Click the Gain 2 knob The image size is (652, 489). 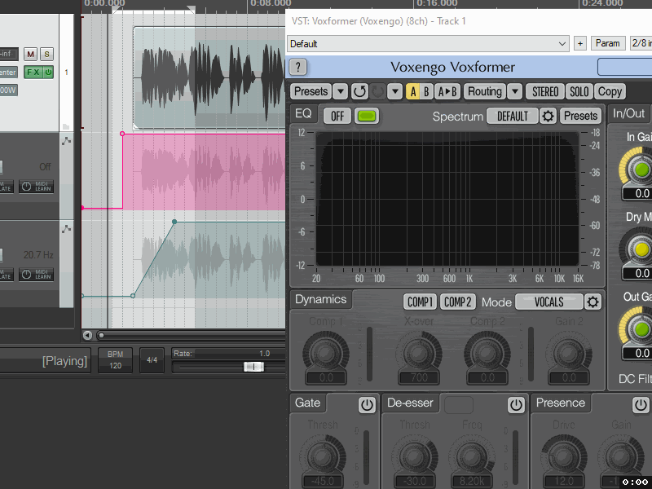(569, 353)
